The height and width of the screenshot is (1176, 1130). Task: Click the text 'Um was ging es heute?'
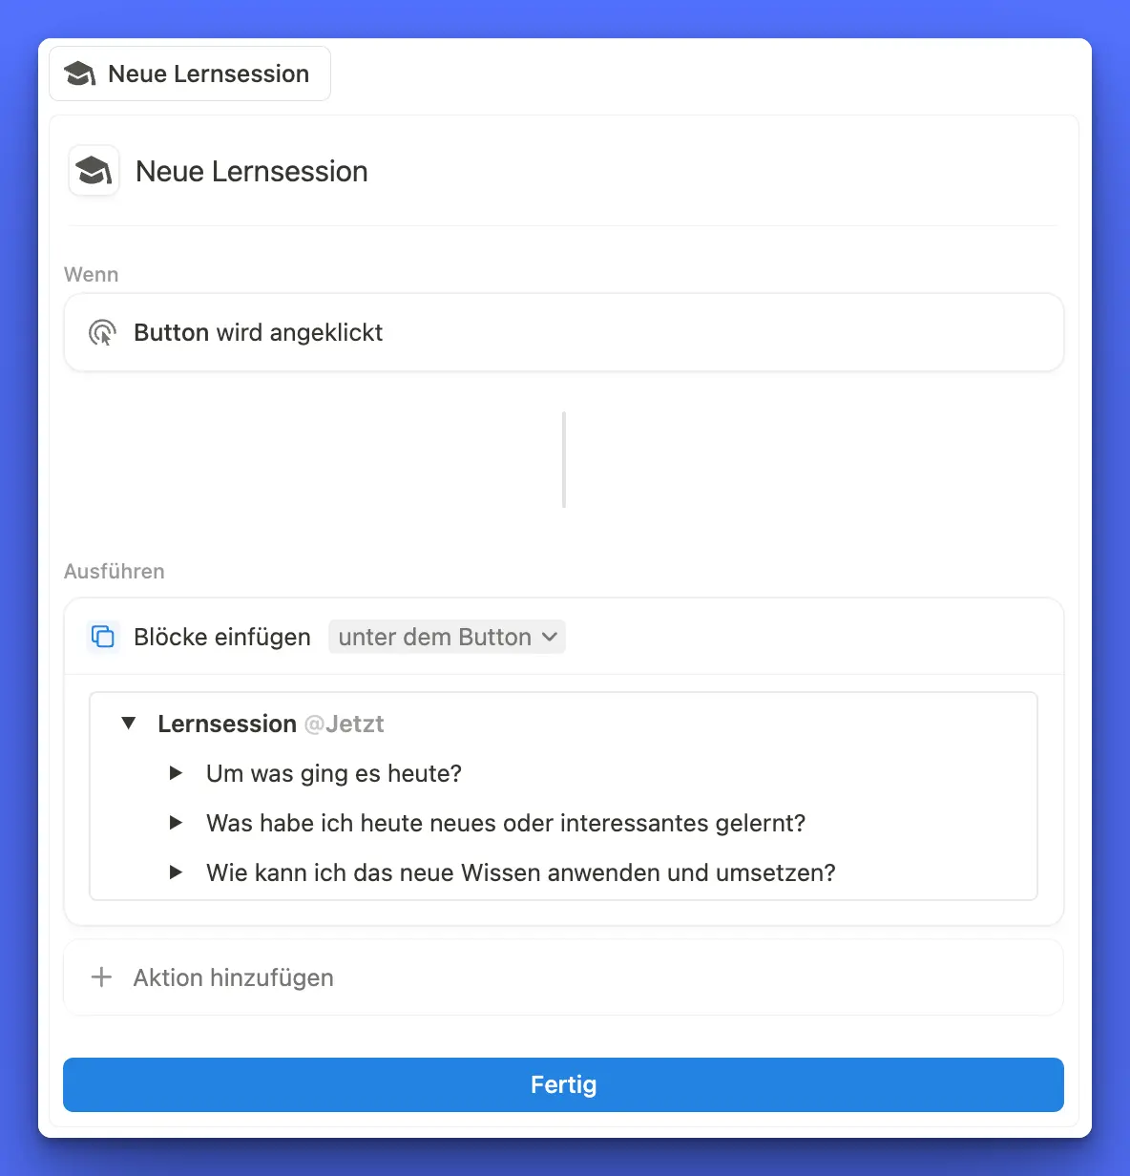[334, 773]
